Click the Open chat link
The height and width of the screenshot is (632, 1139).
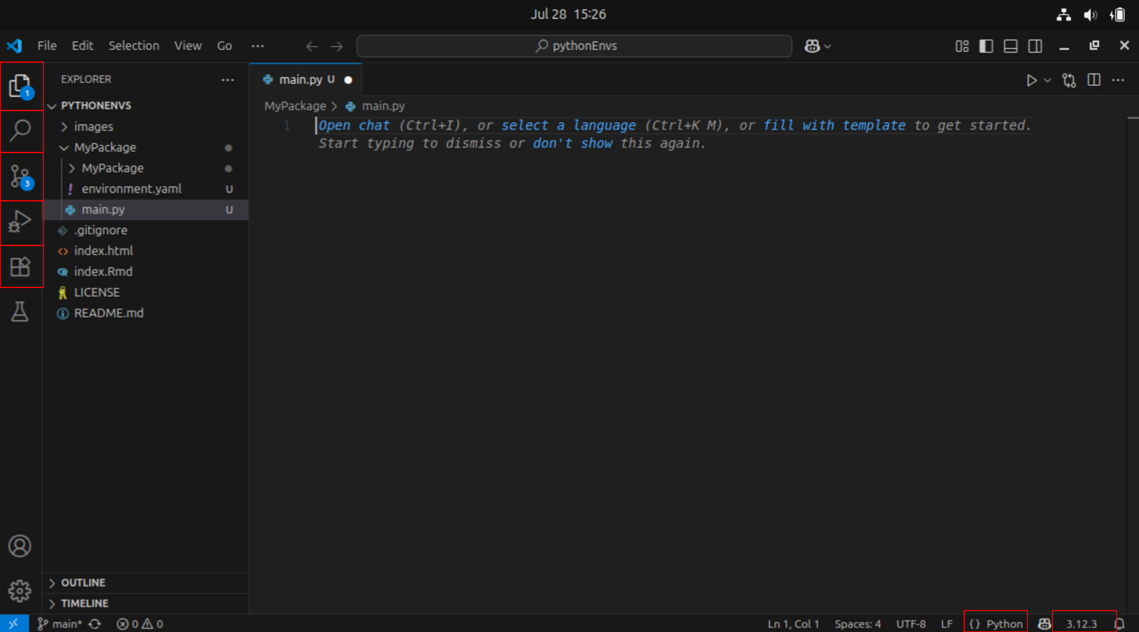[x=354, y=126]
